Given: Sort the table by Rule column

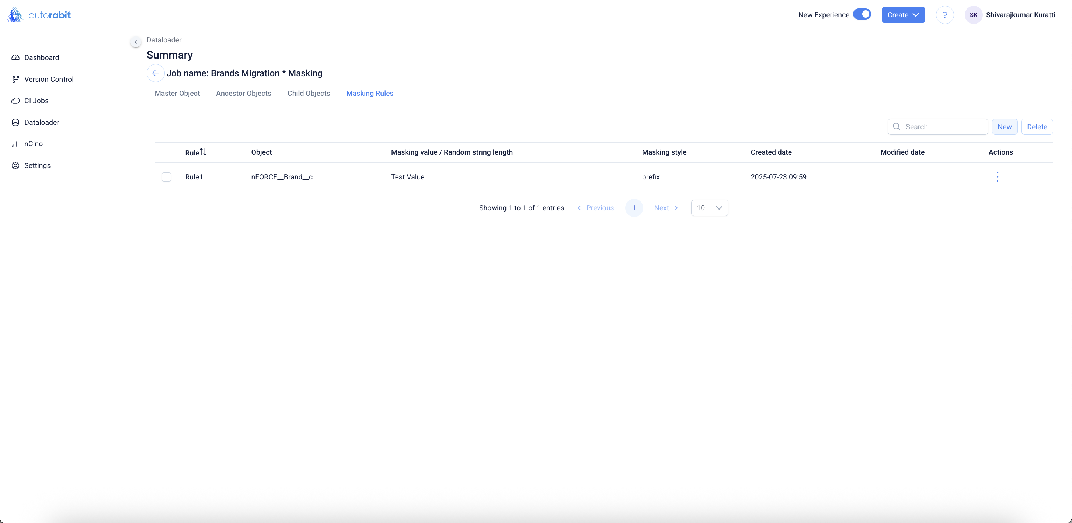Looking at the screenshot, I should [202, 152].
